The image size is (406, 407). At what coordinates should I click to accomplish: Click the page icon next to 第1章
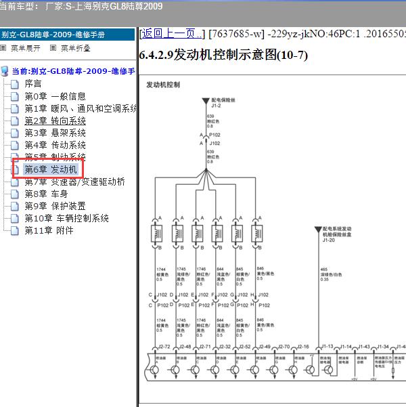coord(15,109)
